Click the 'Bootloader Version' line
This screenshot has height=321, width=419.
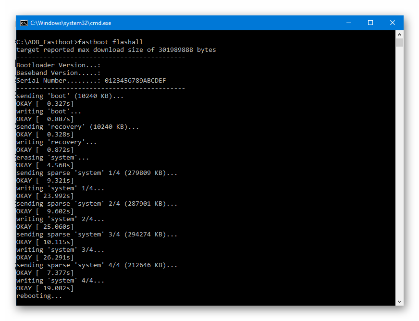(59, 65)
